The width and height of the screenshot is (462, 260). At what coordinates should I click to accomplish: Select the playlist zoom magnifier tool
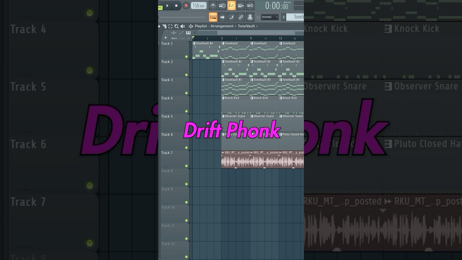tap(176, 26)
